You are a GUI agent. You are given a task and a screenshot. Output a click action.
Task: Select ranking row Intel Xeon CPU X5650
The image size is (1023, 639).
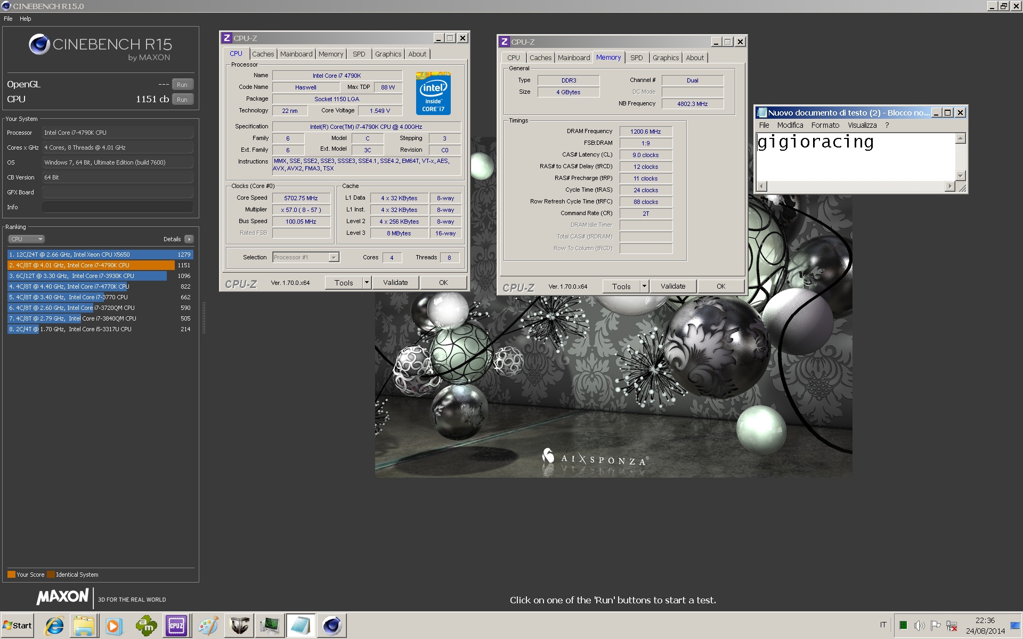tap(100, 255)
